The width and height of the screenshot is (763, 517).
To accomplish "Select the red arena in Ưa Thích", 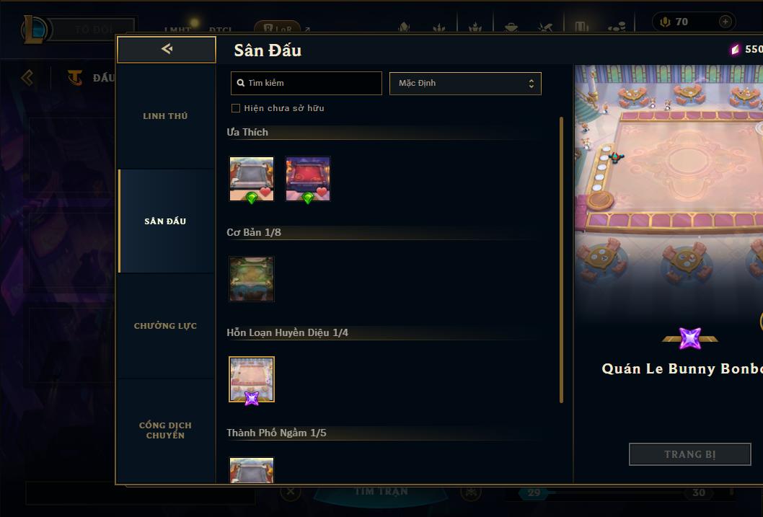I will tap(307, 179).
